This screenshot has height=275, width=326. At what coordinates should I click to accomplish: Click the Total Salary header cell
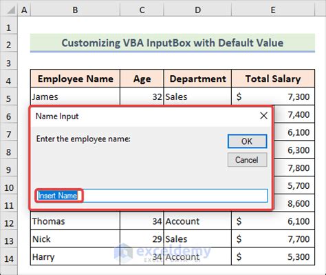tap(273, 79)
